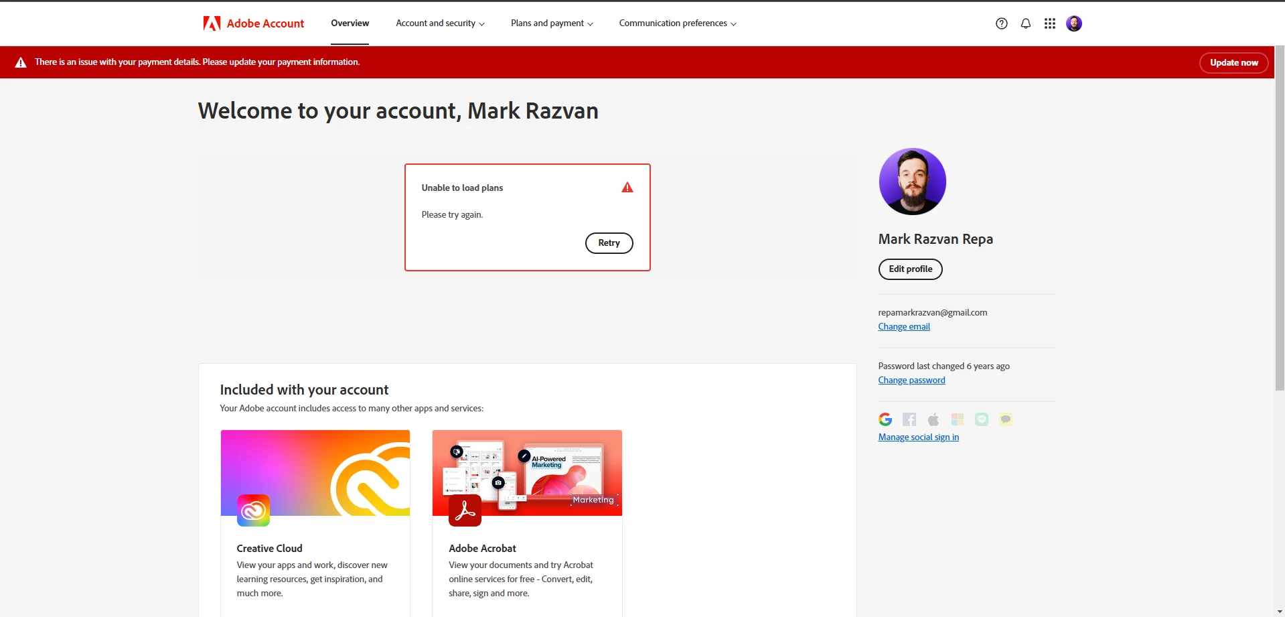Screen dimensions: 1285x617
Task: Click the page vertical scrollbar
Action: pyautogui.click(x=1280, y=219)
